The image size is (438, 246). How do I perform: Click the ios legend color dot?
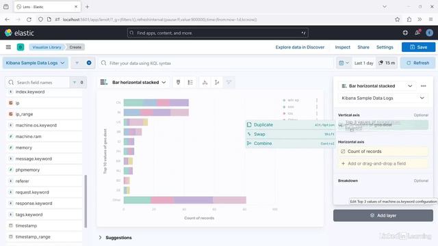point(284,113)
